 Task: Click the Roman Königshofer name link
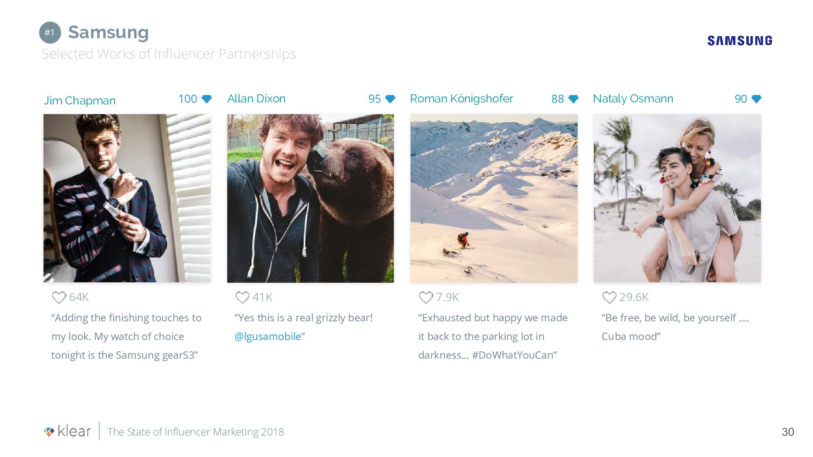tap(461, 99)
